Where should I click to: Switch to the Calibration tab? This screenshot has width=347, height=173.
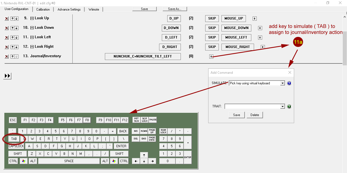click(43, 9)
